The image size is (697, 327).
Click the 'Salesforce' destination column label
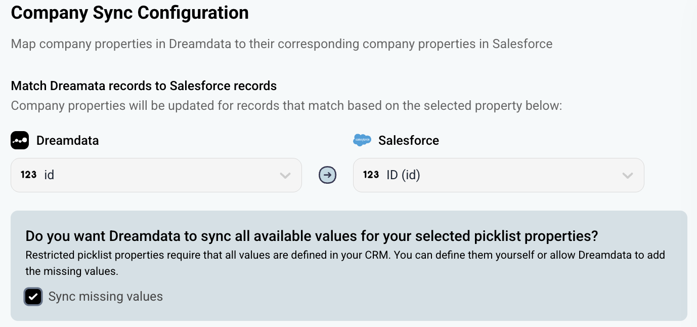point(409,140)
